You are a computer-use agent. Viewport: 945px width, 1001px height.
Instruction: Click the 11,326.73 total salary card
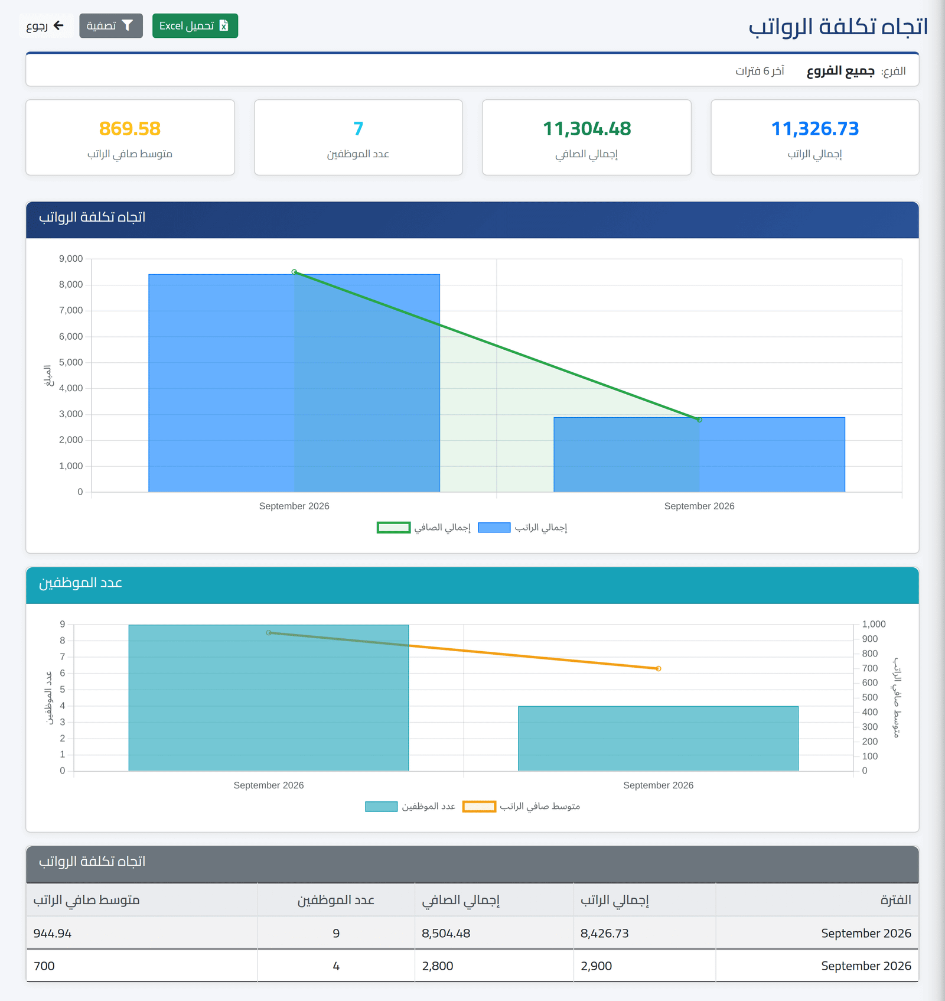[x=815, y=137]
